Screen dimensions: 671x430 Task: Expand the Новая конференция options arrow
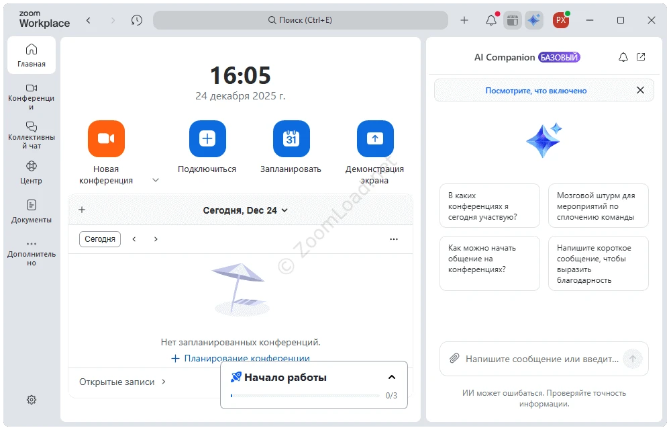point(156,180)
